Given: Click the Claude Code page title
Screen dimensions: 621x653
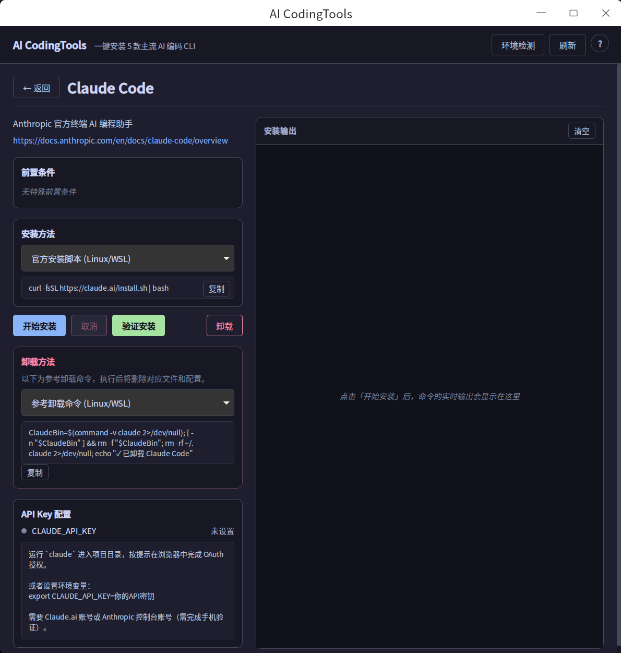Looking at the screenshot, I should tap(111, 88).
